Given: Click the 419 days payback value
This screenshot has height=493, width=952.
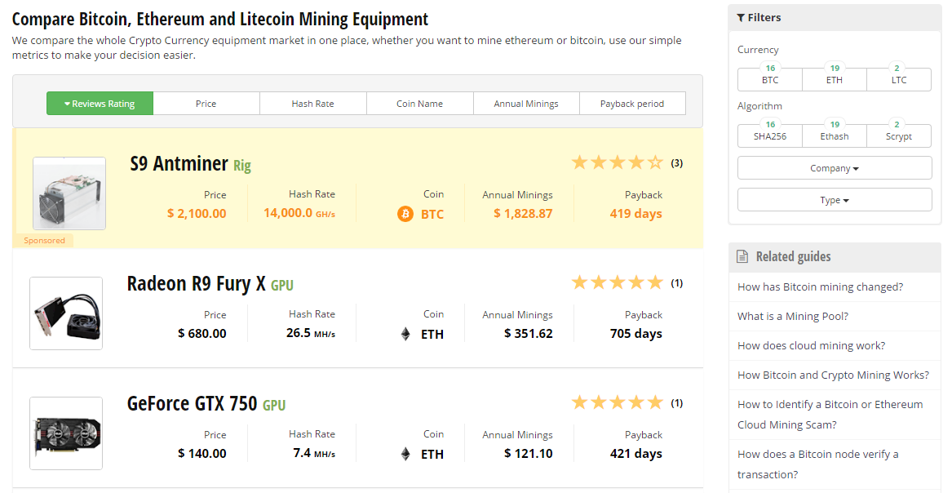Looking at the screenshot, I should tap(635, 214).
